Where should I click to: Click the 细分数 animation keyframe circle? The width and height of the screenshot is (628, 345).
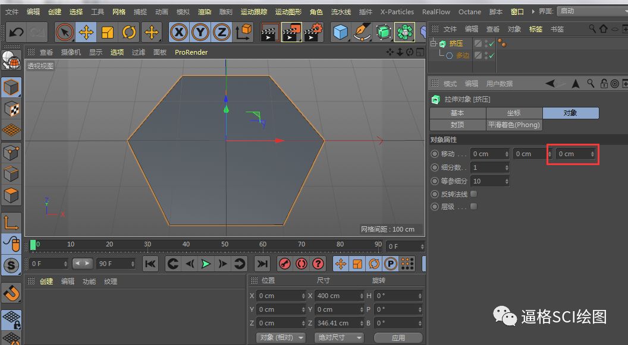click(x=435, y=167)
